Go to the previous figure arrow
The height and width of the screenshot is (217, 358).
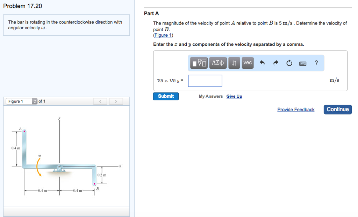point(100,102)
